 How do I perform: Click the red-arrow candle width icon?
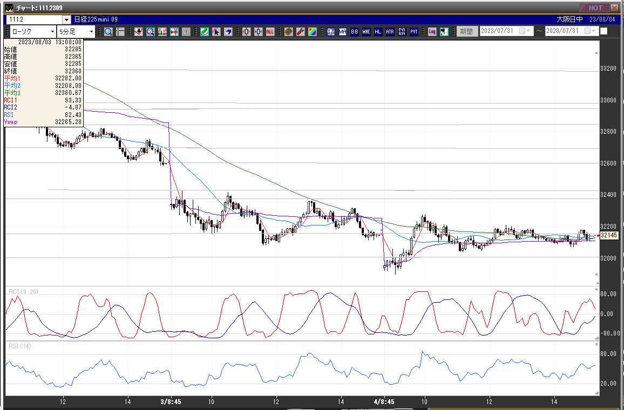point(246,32)
